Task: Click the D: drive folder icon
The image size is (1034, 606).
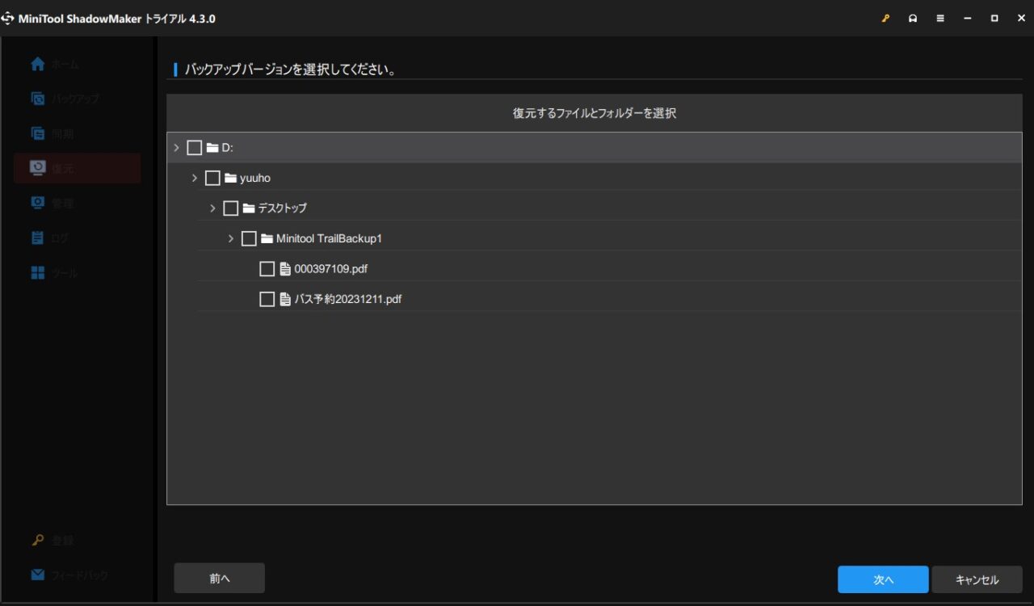Action: tap(212, 147)
